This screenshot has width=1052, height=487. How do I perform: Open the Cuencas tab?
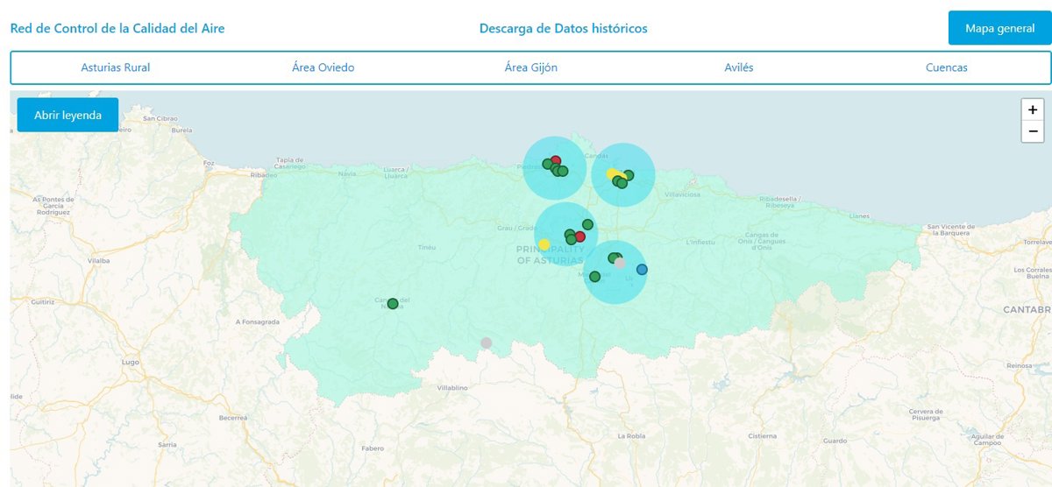tap(946, 67)
